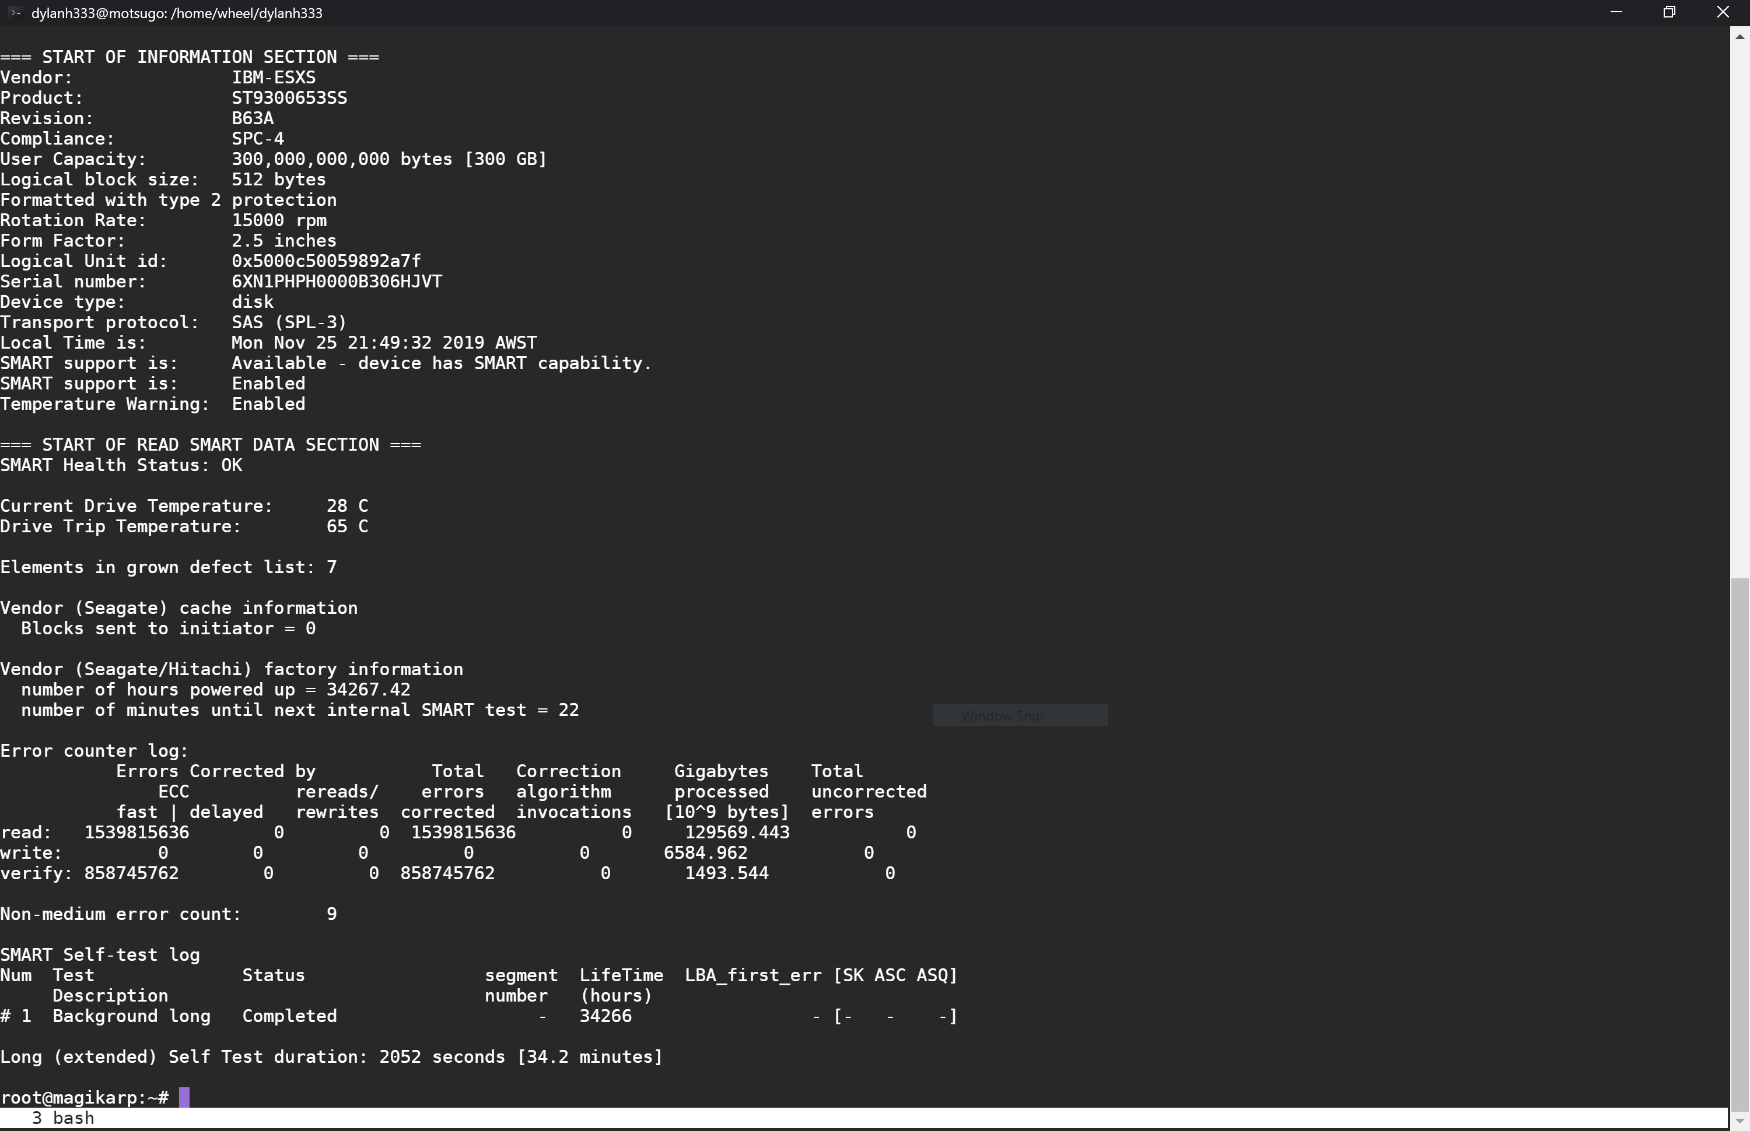Click 'Non-medium error count: 9' line
The image size is (1750, 1131).
tap(168, 914)
